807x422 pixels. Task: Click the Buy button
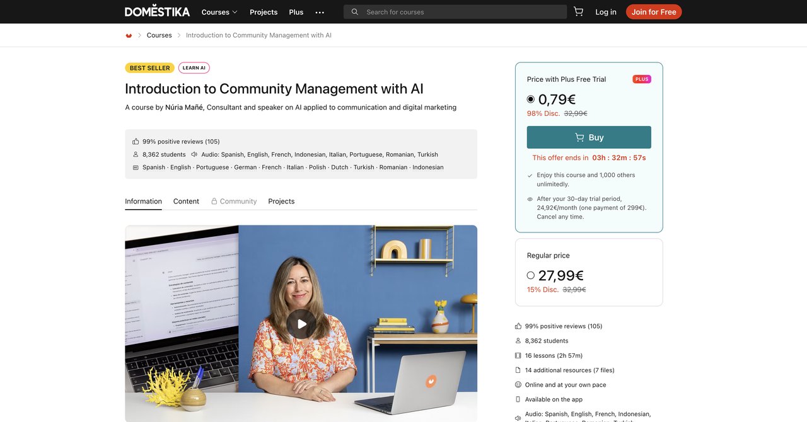(x=589, y=137)
